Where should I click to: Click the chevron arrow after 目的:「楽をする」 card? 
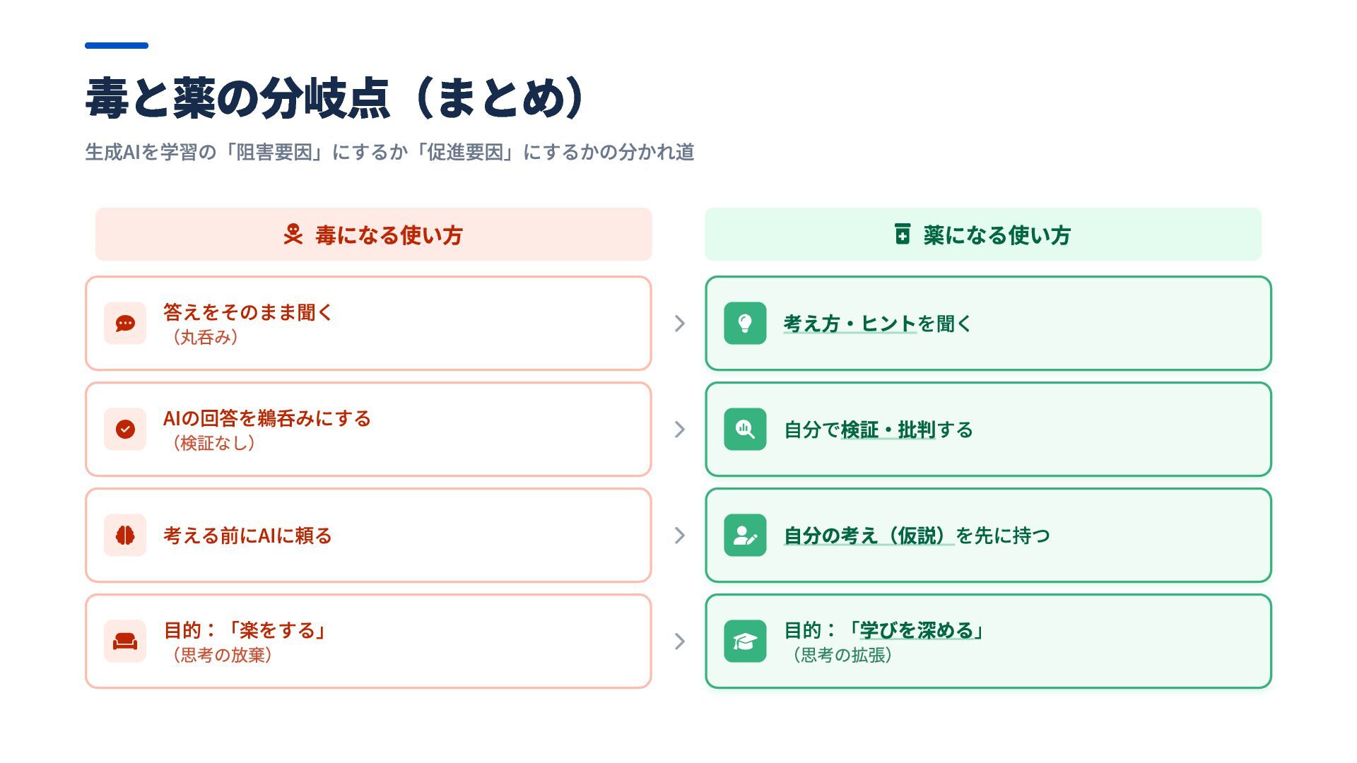(679, 641)
